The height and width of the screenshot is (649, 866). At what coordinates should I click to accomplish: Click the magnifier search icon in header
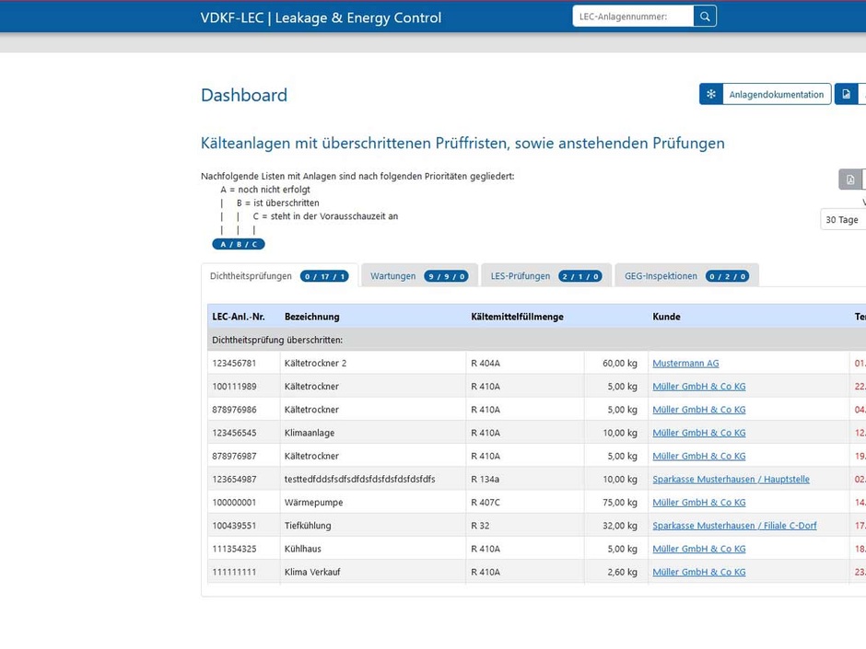point(705,17)
